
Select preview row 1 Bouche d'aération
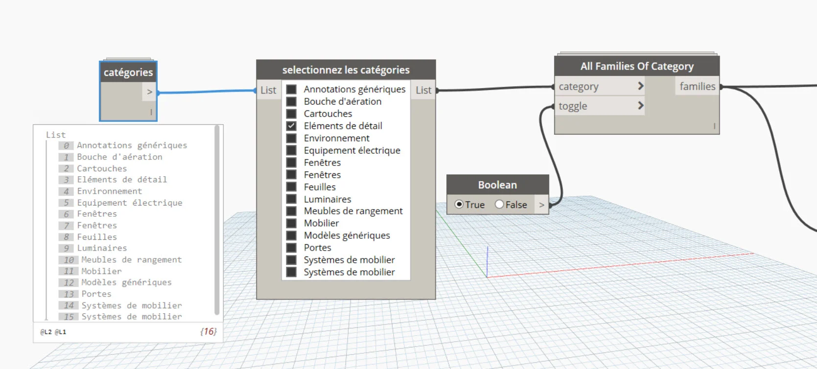coord(111,157)
